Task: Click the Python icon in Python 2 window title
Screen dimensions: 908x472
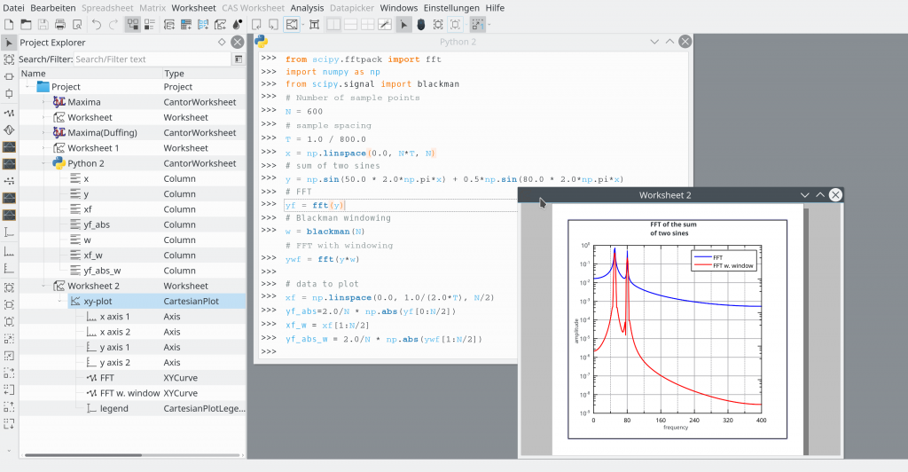Action: [x=262, y=42]
